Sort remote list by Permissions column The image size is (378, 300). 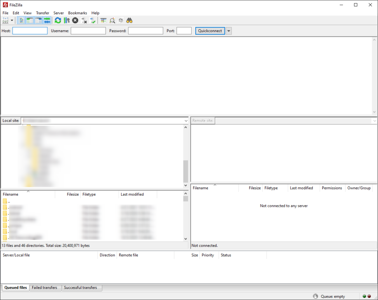tap(332, 188)
